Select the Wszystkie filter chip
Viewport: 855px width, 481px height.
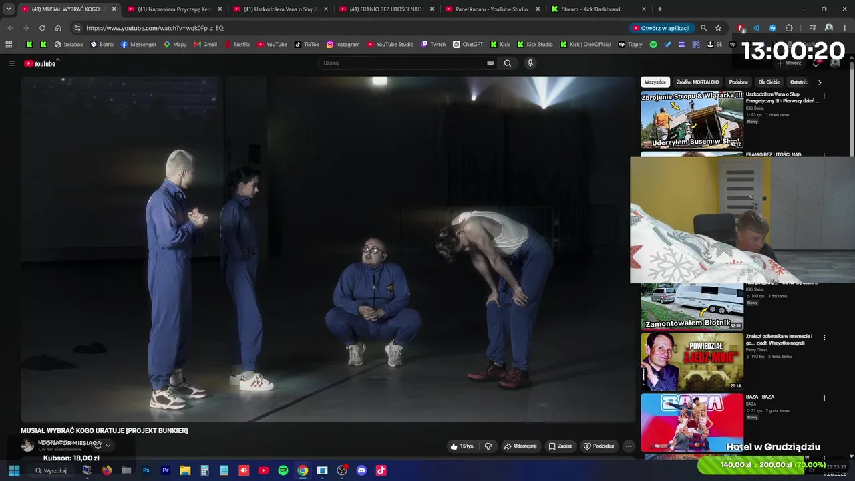click(x=655, y=82)
